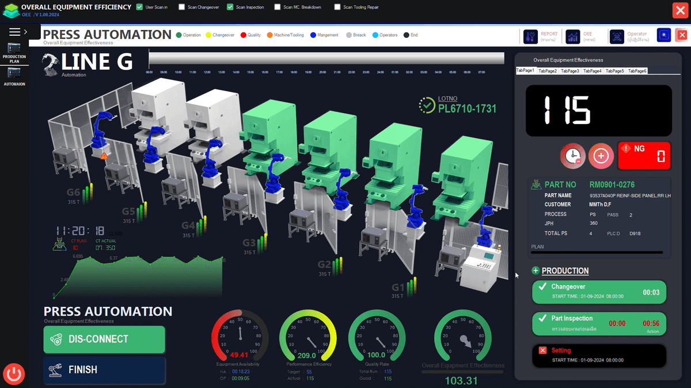Open the Production Plan sidebar icon

click(14, 53)
